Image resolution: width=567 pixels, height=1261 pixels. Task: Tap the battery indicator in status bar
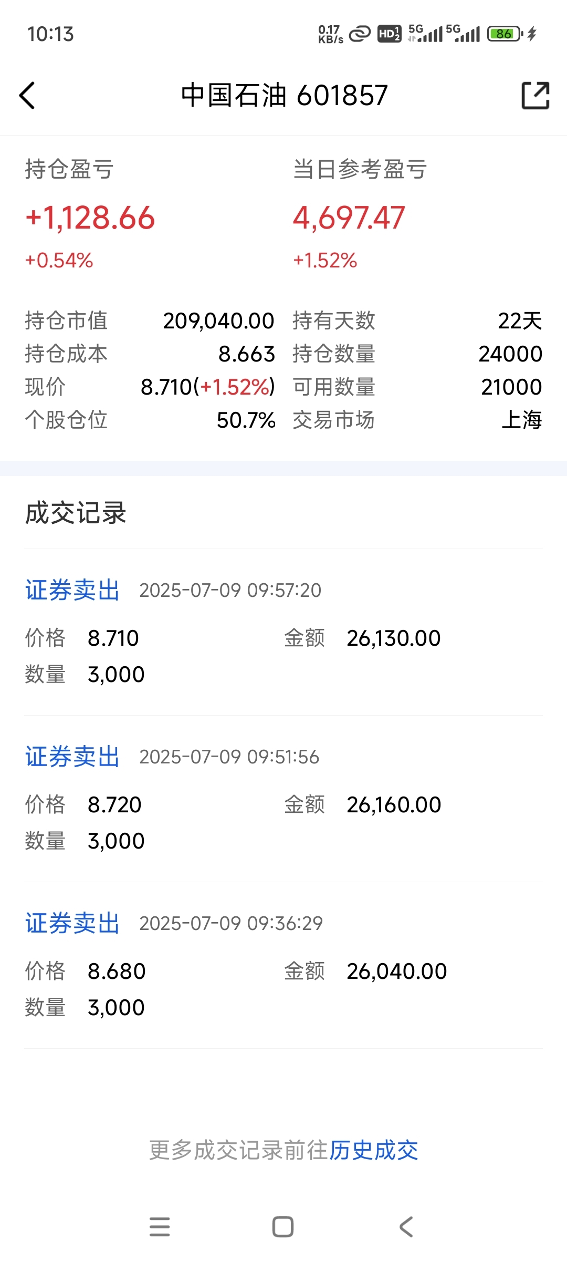point(505,34)
